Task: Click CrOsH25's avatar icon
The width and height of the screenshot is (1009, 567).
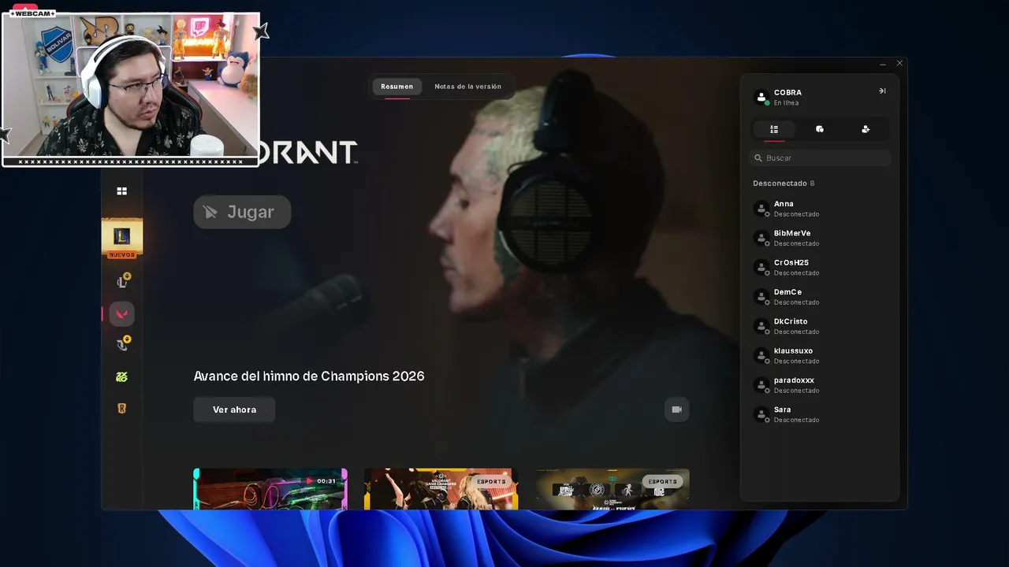Action: (x=761, y=267)
